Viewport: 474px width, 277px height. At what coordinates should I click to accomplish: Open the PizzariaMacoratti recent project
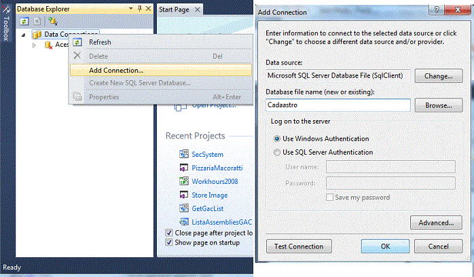click(x=217, y=168)
